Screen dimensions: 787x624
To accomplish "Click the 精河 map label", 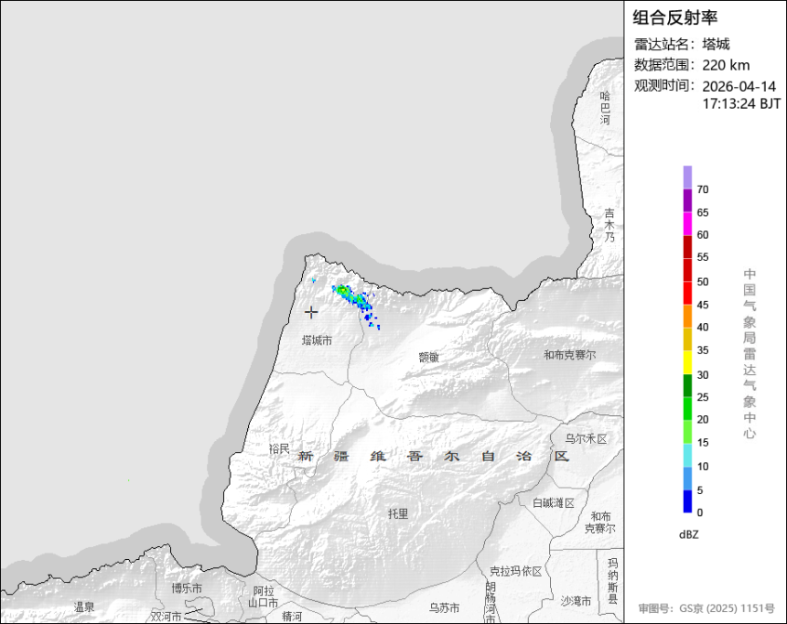I will pos(292,616).
